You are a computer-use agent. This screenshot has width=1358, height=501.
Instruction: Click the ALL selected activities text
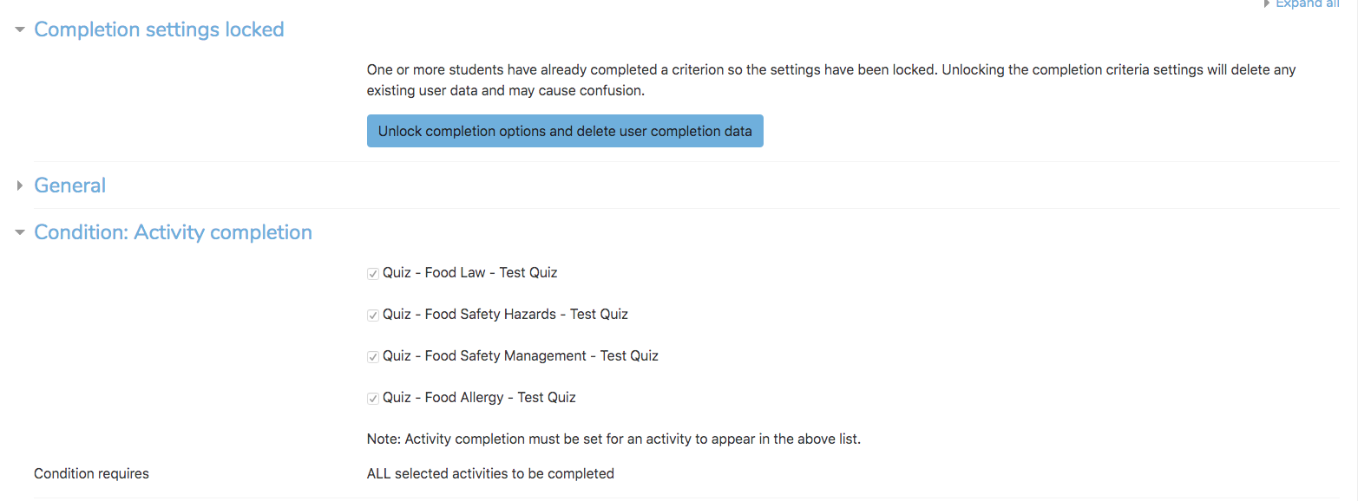pyautogui.click(x=490, y=474)
